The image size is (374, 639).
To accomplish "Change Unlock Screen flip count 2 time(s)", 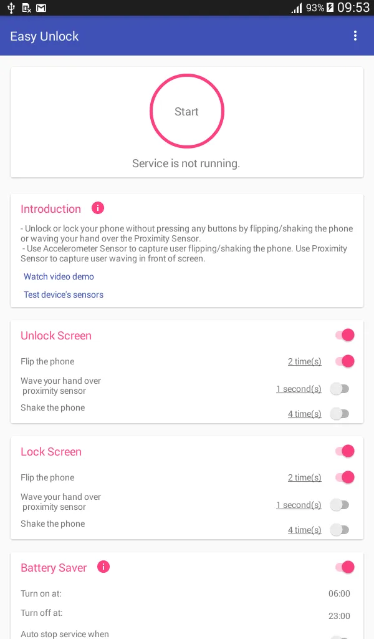I will (x=304, y=361).
